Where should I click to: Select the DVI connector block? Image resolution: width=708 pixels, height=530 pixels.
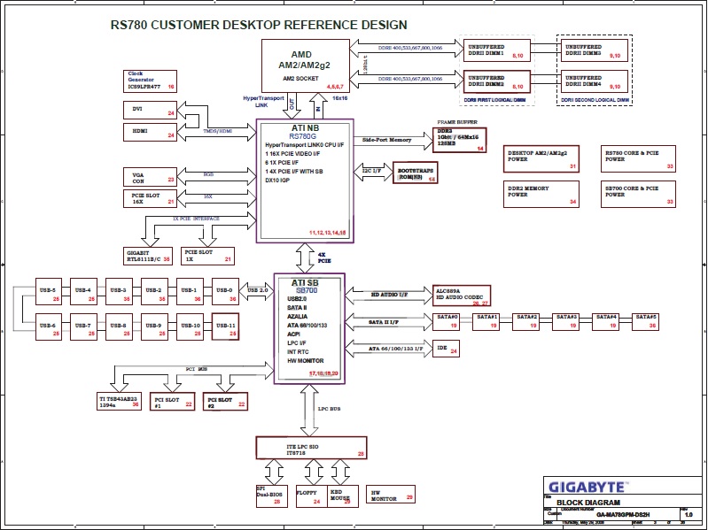pos(150,111)
